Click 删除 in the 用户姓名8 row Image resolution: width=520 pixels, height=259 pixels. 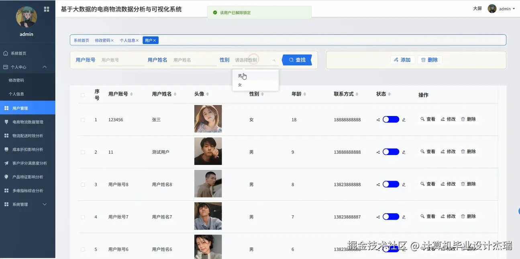(468, 184)
